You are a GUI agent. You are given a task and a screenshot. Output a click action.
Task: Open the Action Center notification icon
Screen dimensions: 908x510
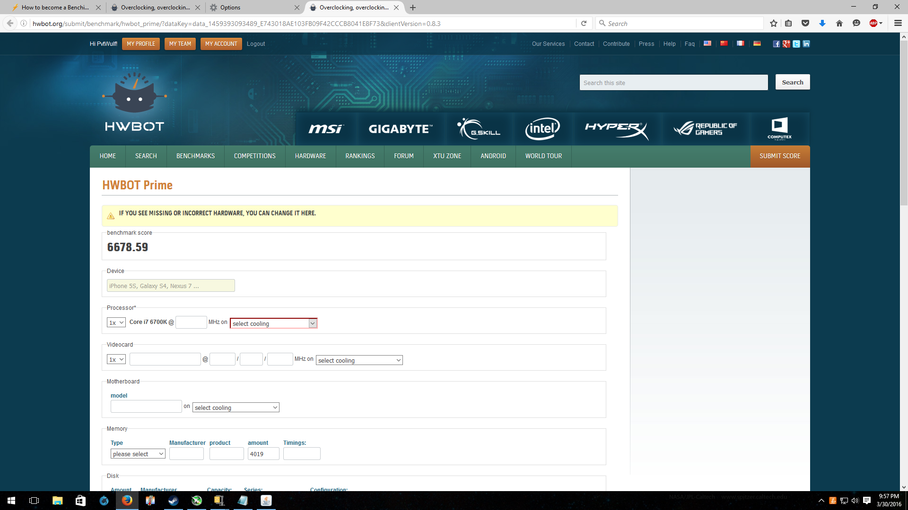(x=867, y=501)
